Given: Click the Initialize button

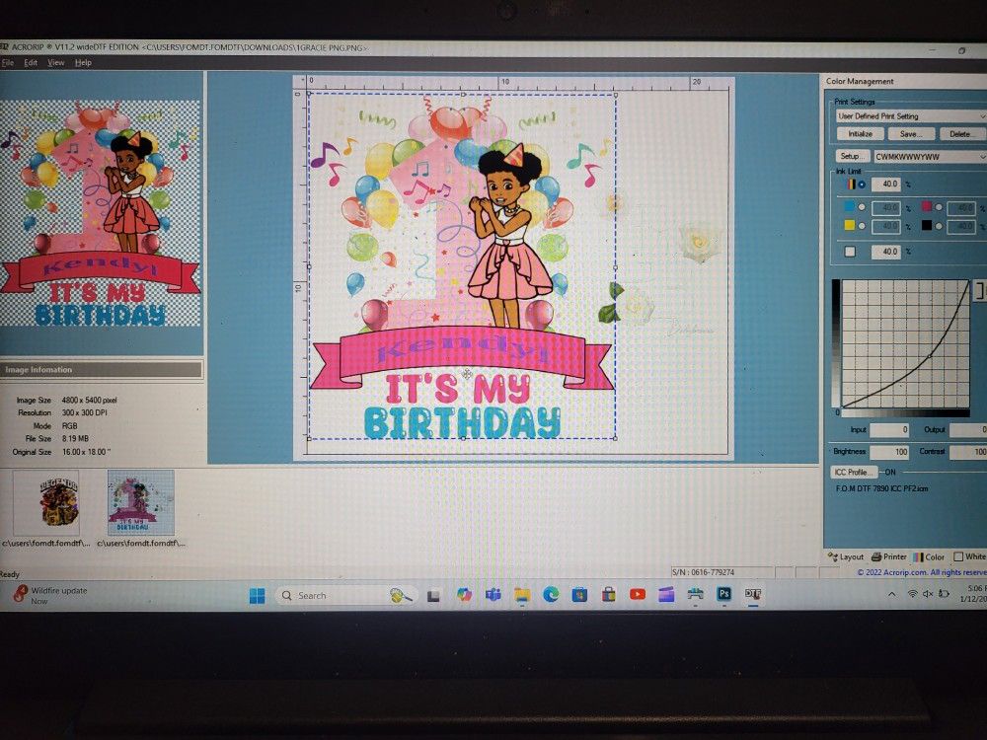Looking at the screenshot, I should (x=860, y=133).
